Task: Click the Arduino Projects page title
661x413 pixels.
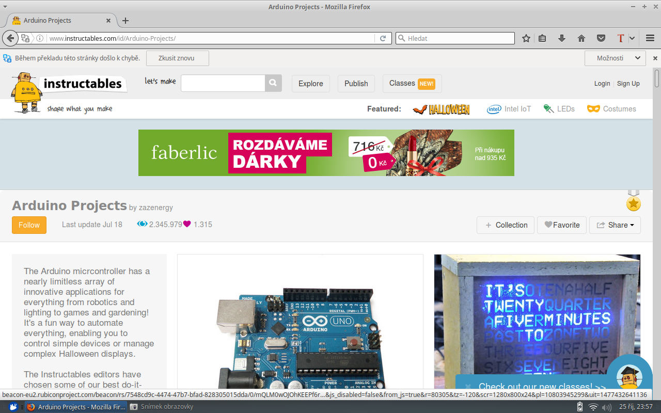Action: tap(69, 205)
